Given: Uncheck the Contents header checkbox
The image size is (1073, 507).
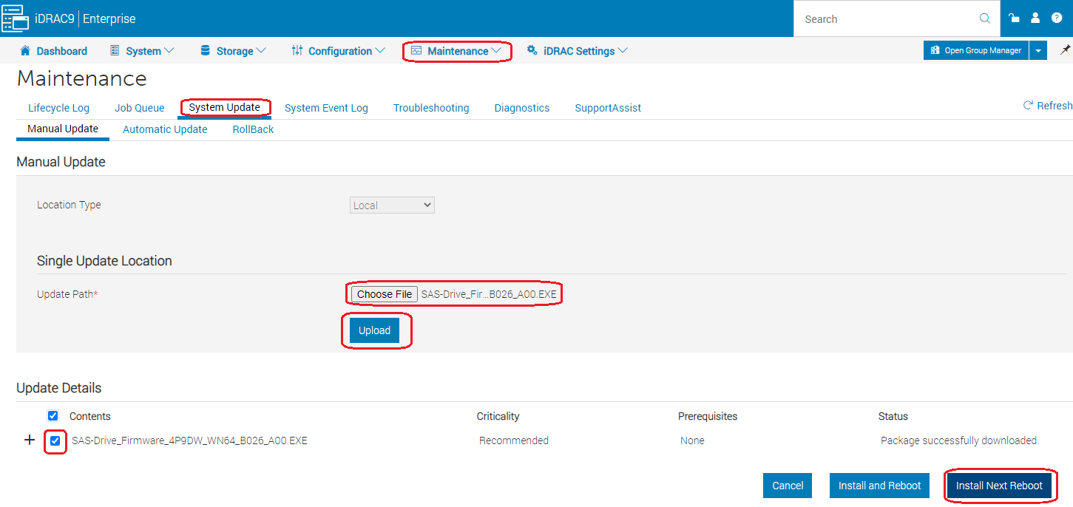Looking at the screenshot, I should point(53,415).
